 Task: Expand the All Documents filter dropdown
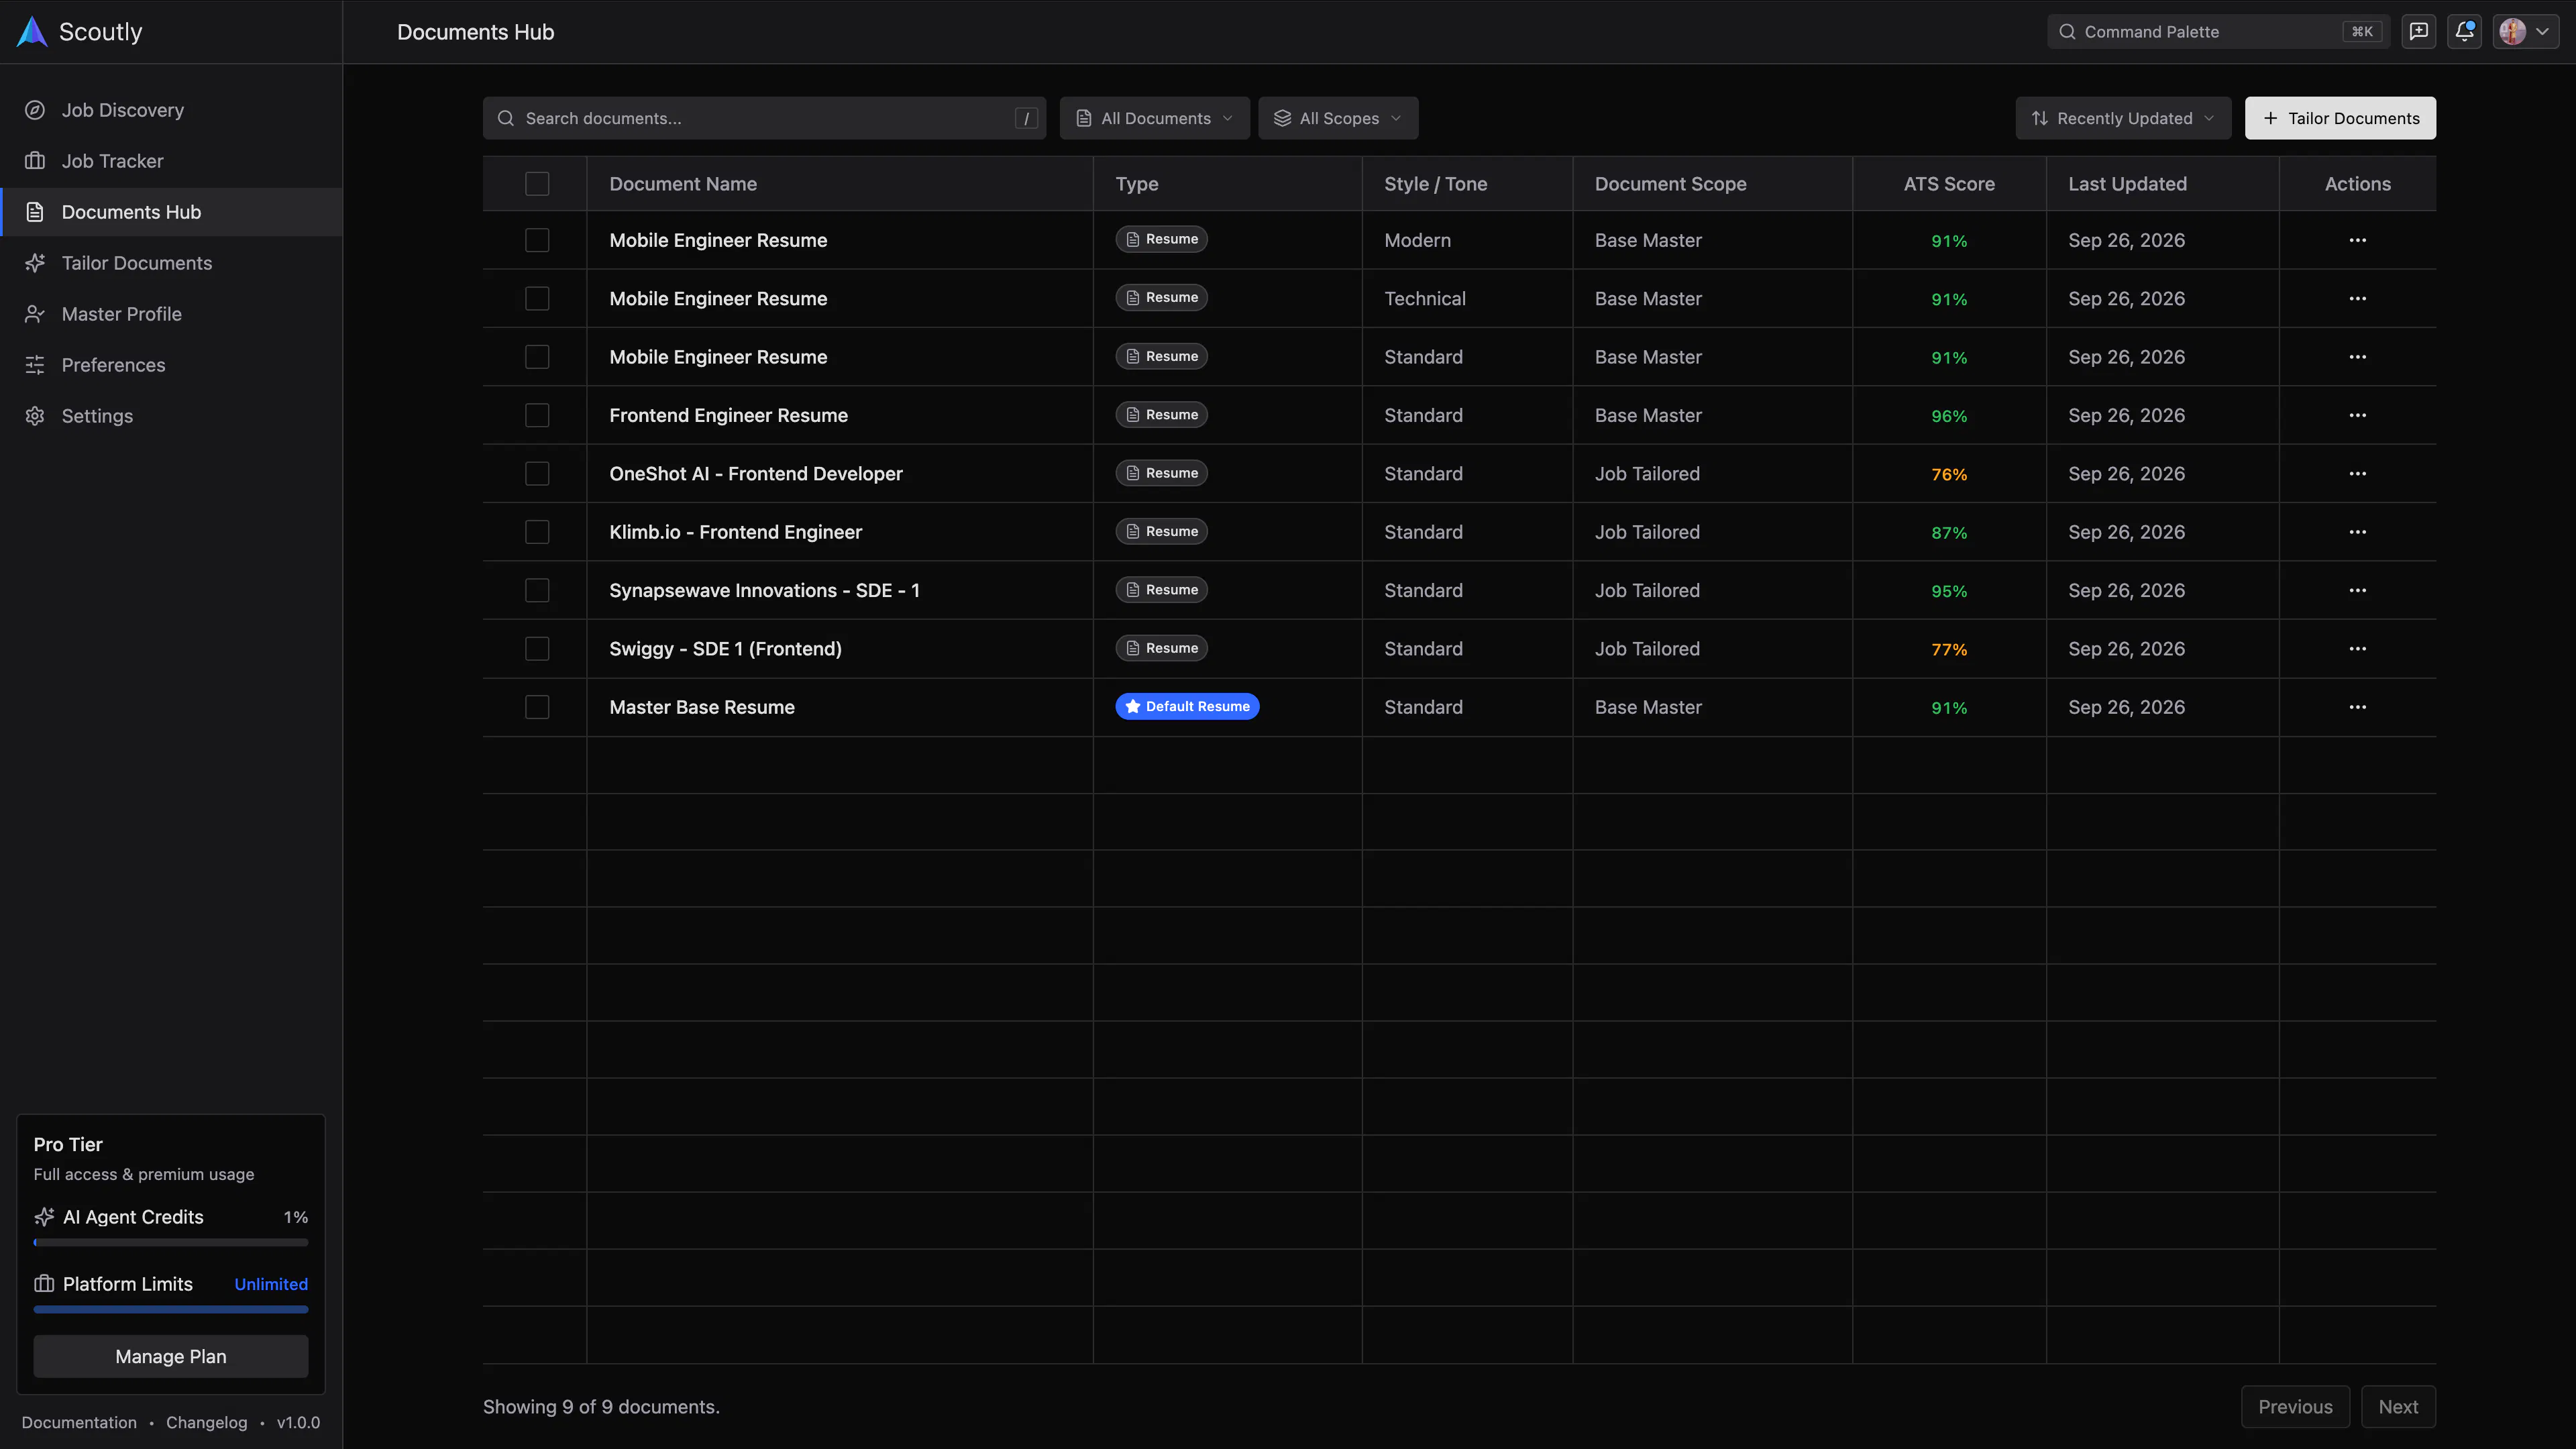pyautogui.click(x=1154, y=118)
